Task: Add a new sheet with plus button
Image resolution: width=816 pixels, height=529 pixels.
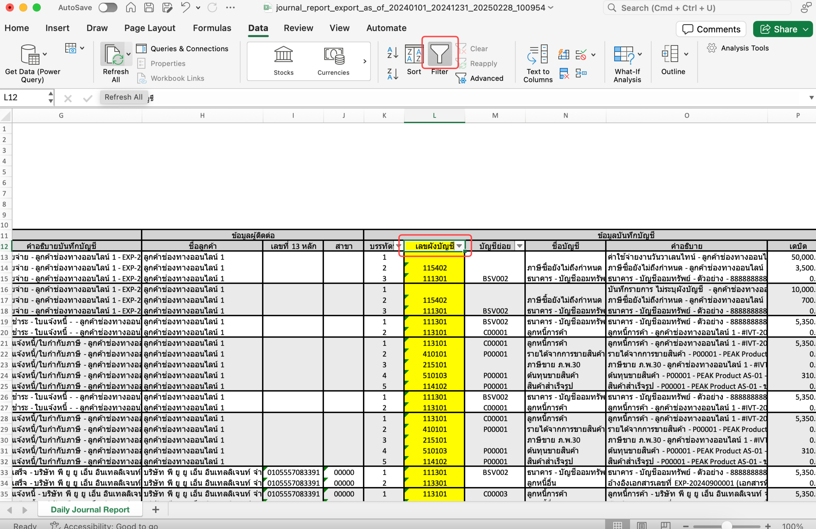Action: [x=156, y=509]
